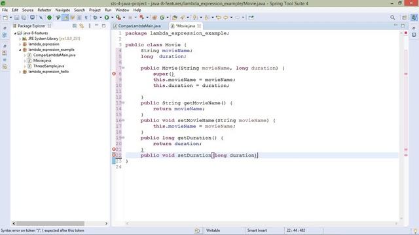Click the Maximize icon of the editor area
The height and width of the screenshot is (235, 419).
[403, 25]
